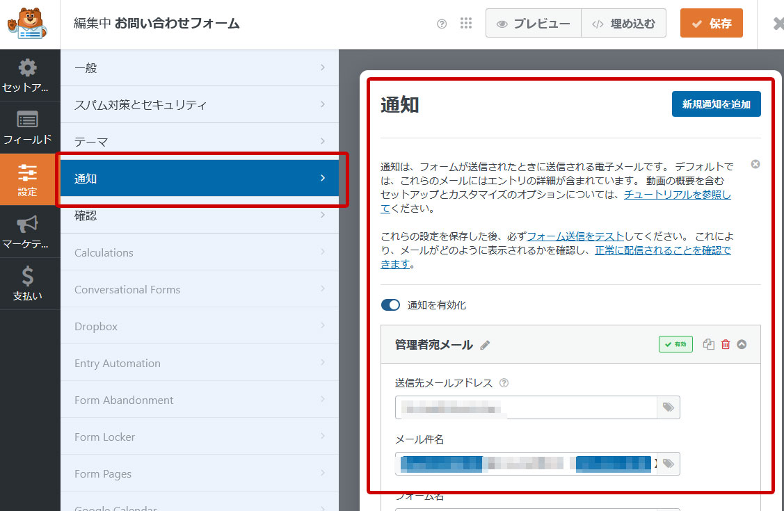Select the テーマ settings menu item
Viewport: 784px width, 511px height.
click(x=200, y=142)
